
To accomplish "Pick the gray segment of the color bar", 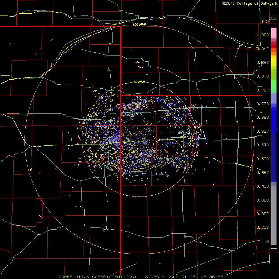I will pos(274,215).
